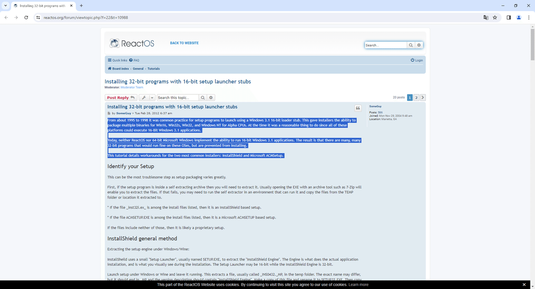Viewport: 535px width, 289px height.
Task: Open the tab search dropdown
Action: coord(4,5)
